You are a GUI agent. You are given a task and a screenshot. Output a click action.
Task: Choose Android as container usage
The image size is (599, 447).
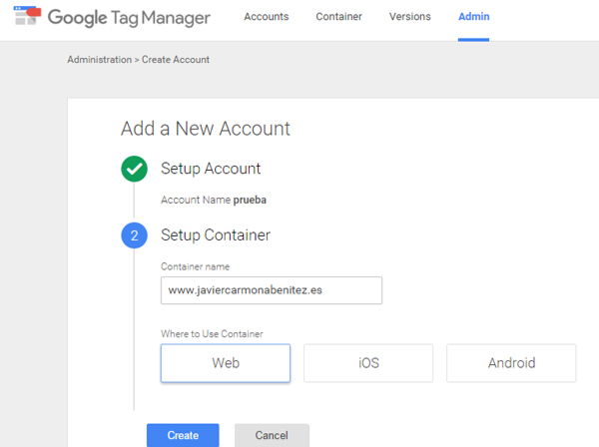pyautogui.click(x=511, y=363)
